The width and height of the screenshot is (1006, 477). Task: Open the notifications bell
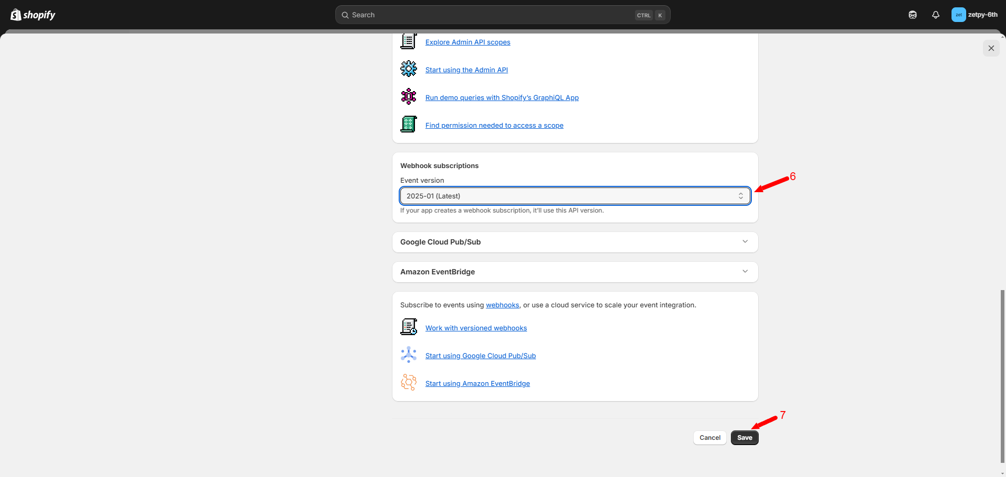click(x=936, y=15)
